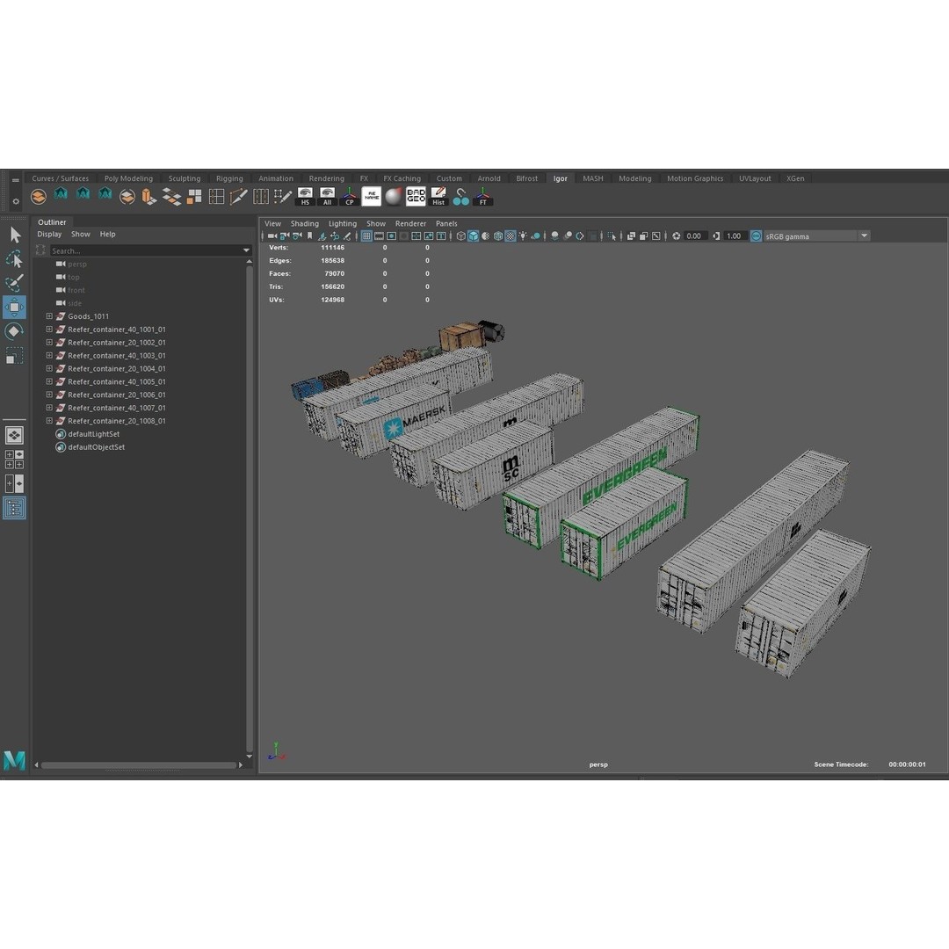Click the Outliner horizontal scrollbar
The image size is (949, 949).
(x=138, y=765)
